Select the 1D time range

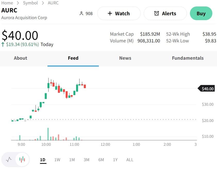[43, 160]
